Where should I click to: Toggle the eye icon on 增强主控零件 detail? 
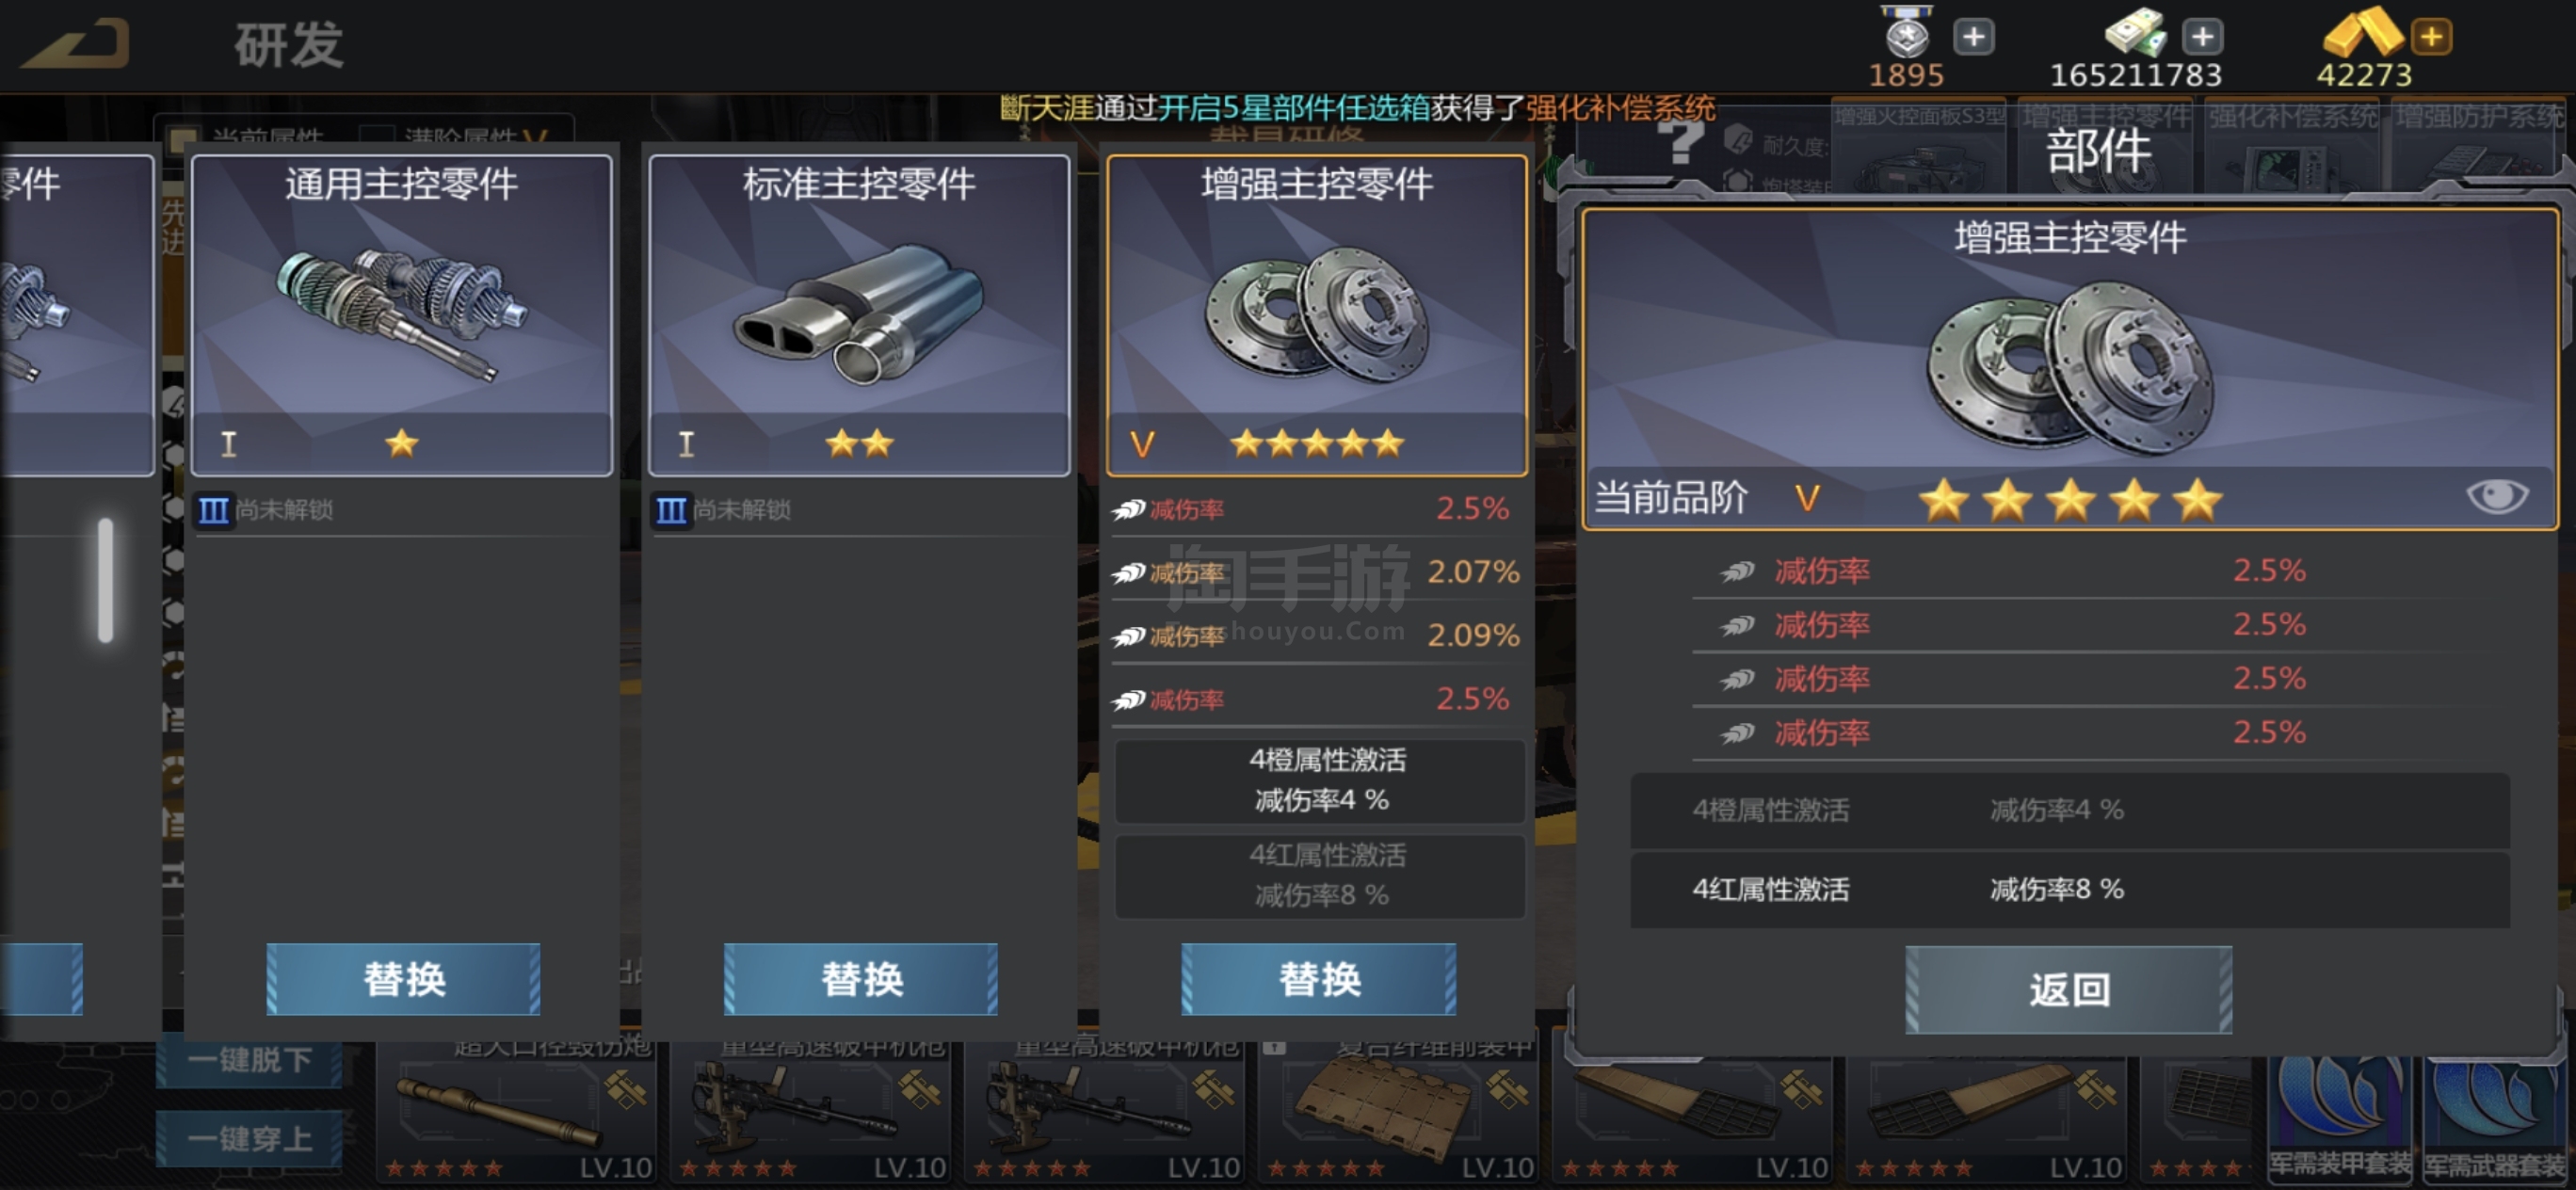[2497, 496]
